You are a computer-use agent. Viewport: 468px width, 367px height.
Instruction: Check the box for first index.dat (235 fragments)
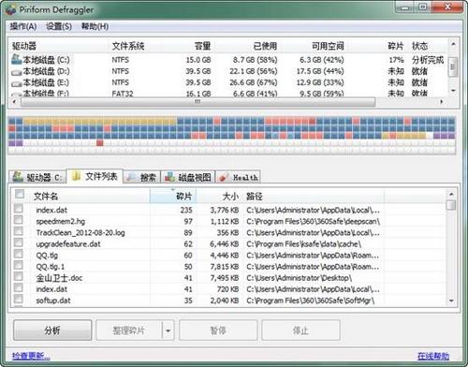[x=19, y=209]
